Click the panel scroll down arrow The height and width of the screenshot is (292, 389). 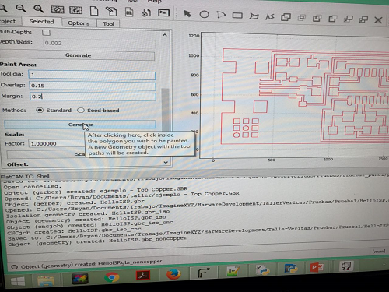pos(166,162)
